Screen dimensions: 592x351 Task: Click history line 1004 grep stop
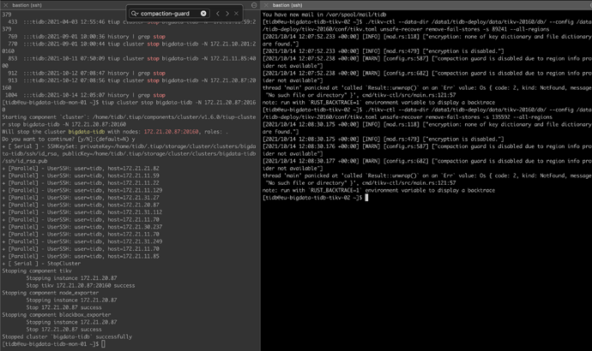[85, 95]
